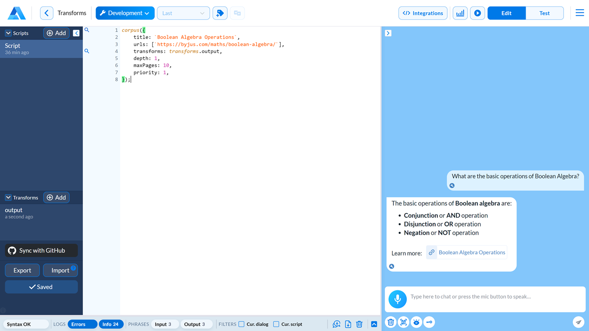This screenshot has height=331, width=589.
Task: Switch to the Edit tab
Action: (506, 13)
